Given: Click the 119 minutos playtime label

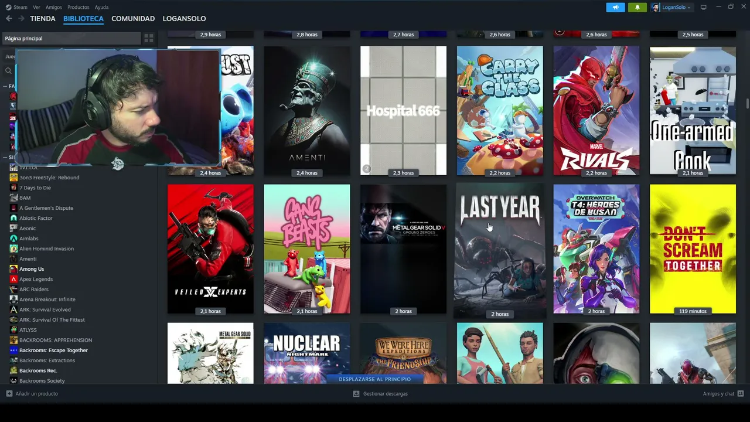Looking at the screenshot, I should click(693, 311).
